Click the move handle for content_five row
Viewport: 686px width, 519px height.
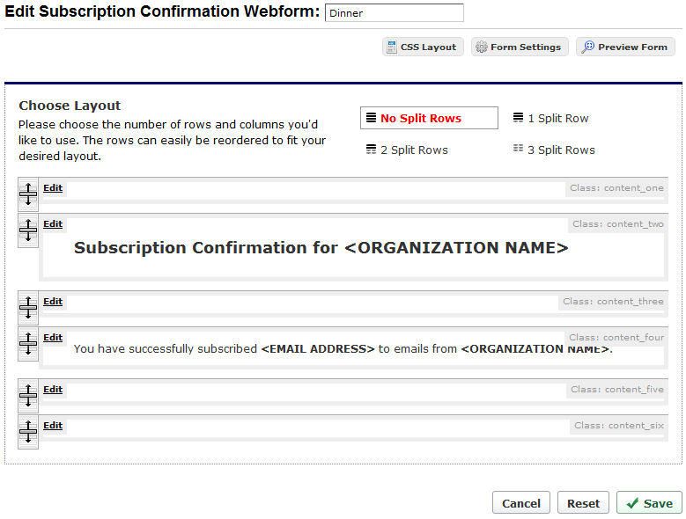[x=28, y=395]
